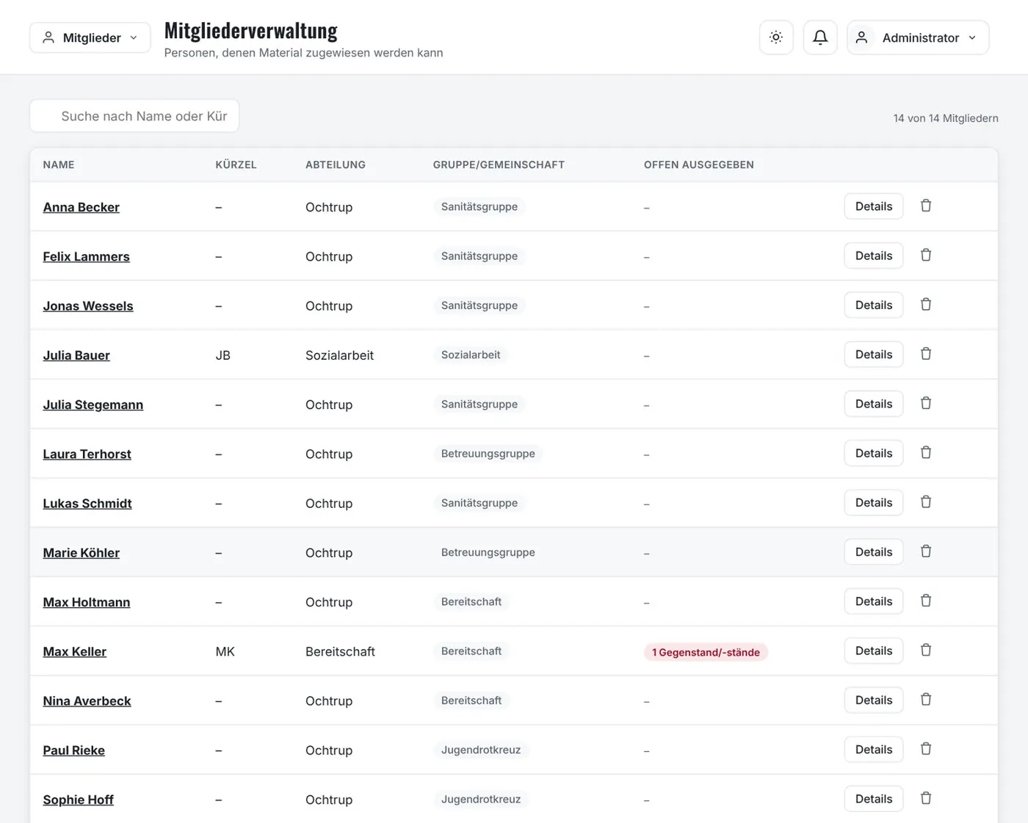This screenshot has width=1028, height=823.
Task: Click the GRUPPE/GEMEINSCHAFT column header
Action: [x=499, y=164]
